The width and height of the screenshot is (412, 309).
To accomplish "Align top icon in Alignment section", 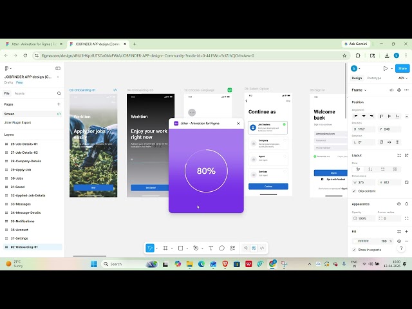I will (x=382, y=116).
